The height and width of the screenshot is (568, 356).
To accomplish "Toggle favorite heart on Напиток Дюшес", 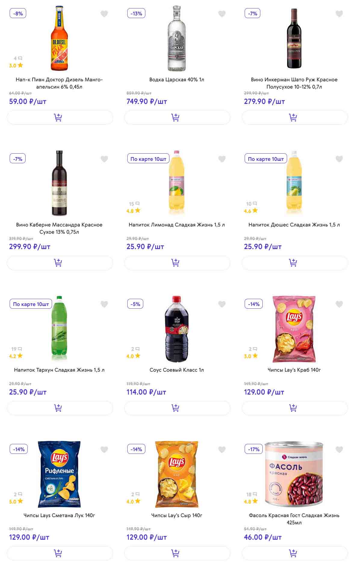I will [x=339, y=159].
